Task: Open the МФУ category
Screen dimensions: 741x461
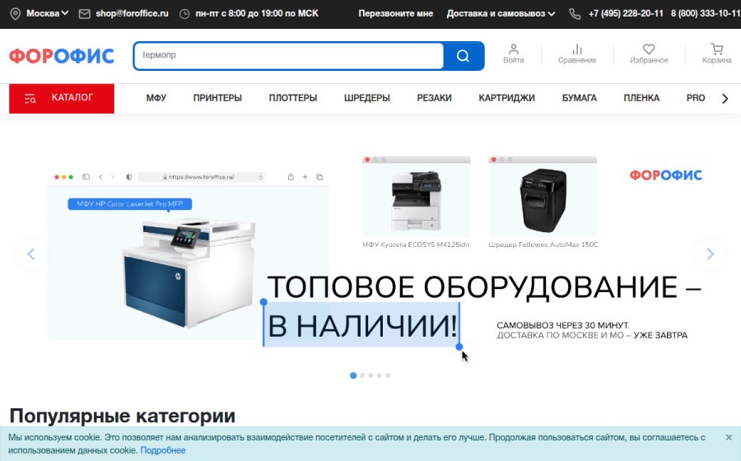Action: point(156,98)
